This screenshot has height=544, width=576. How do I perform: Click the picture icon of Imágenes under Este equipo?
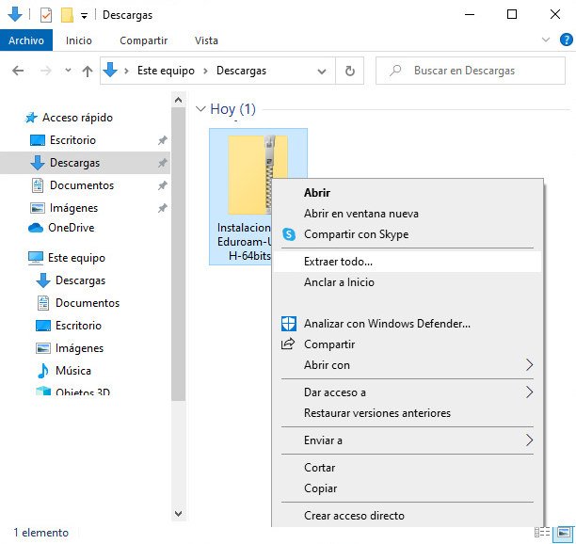click(43, 348)
